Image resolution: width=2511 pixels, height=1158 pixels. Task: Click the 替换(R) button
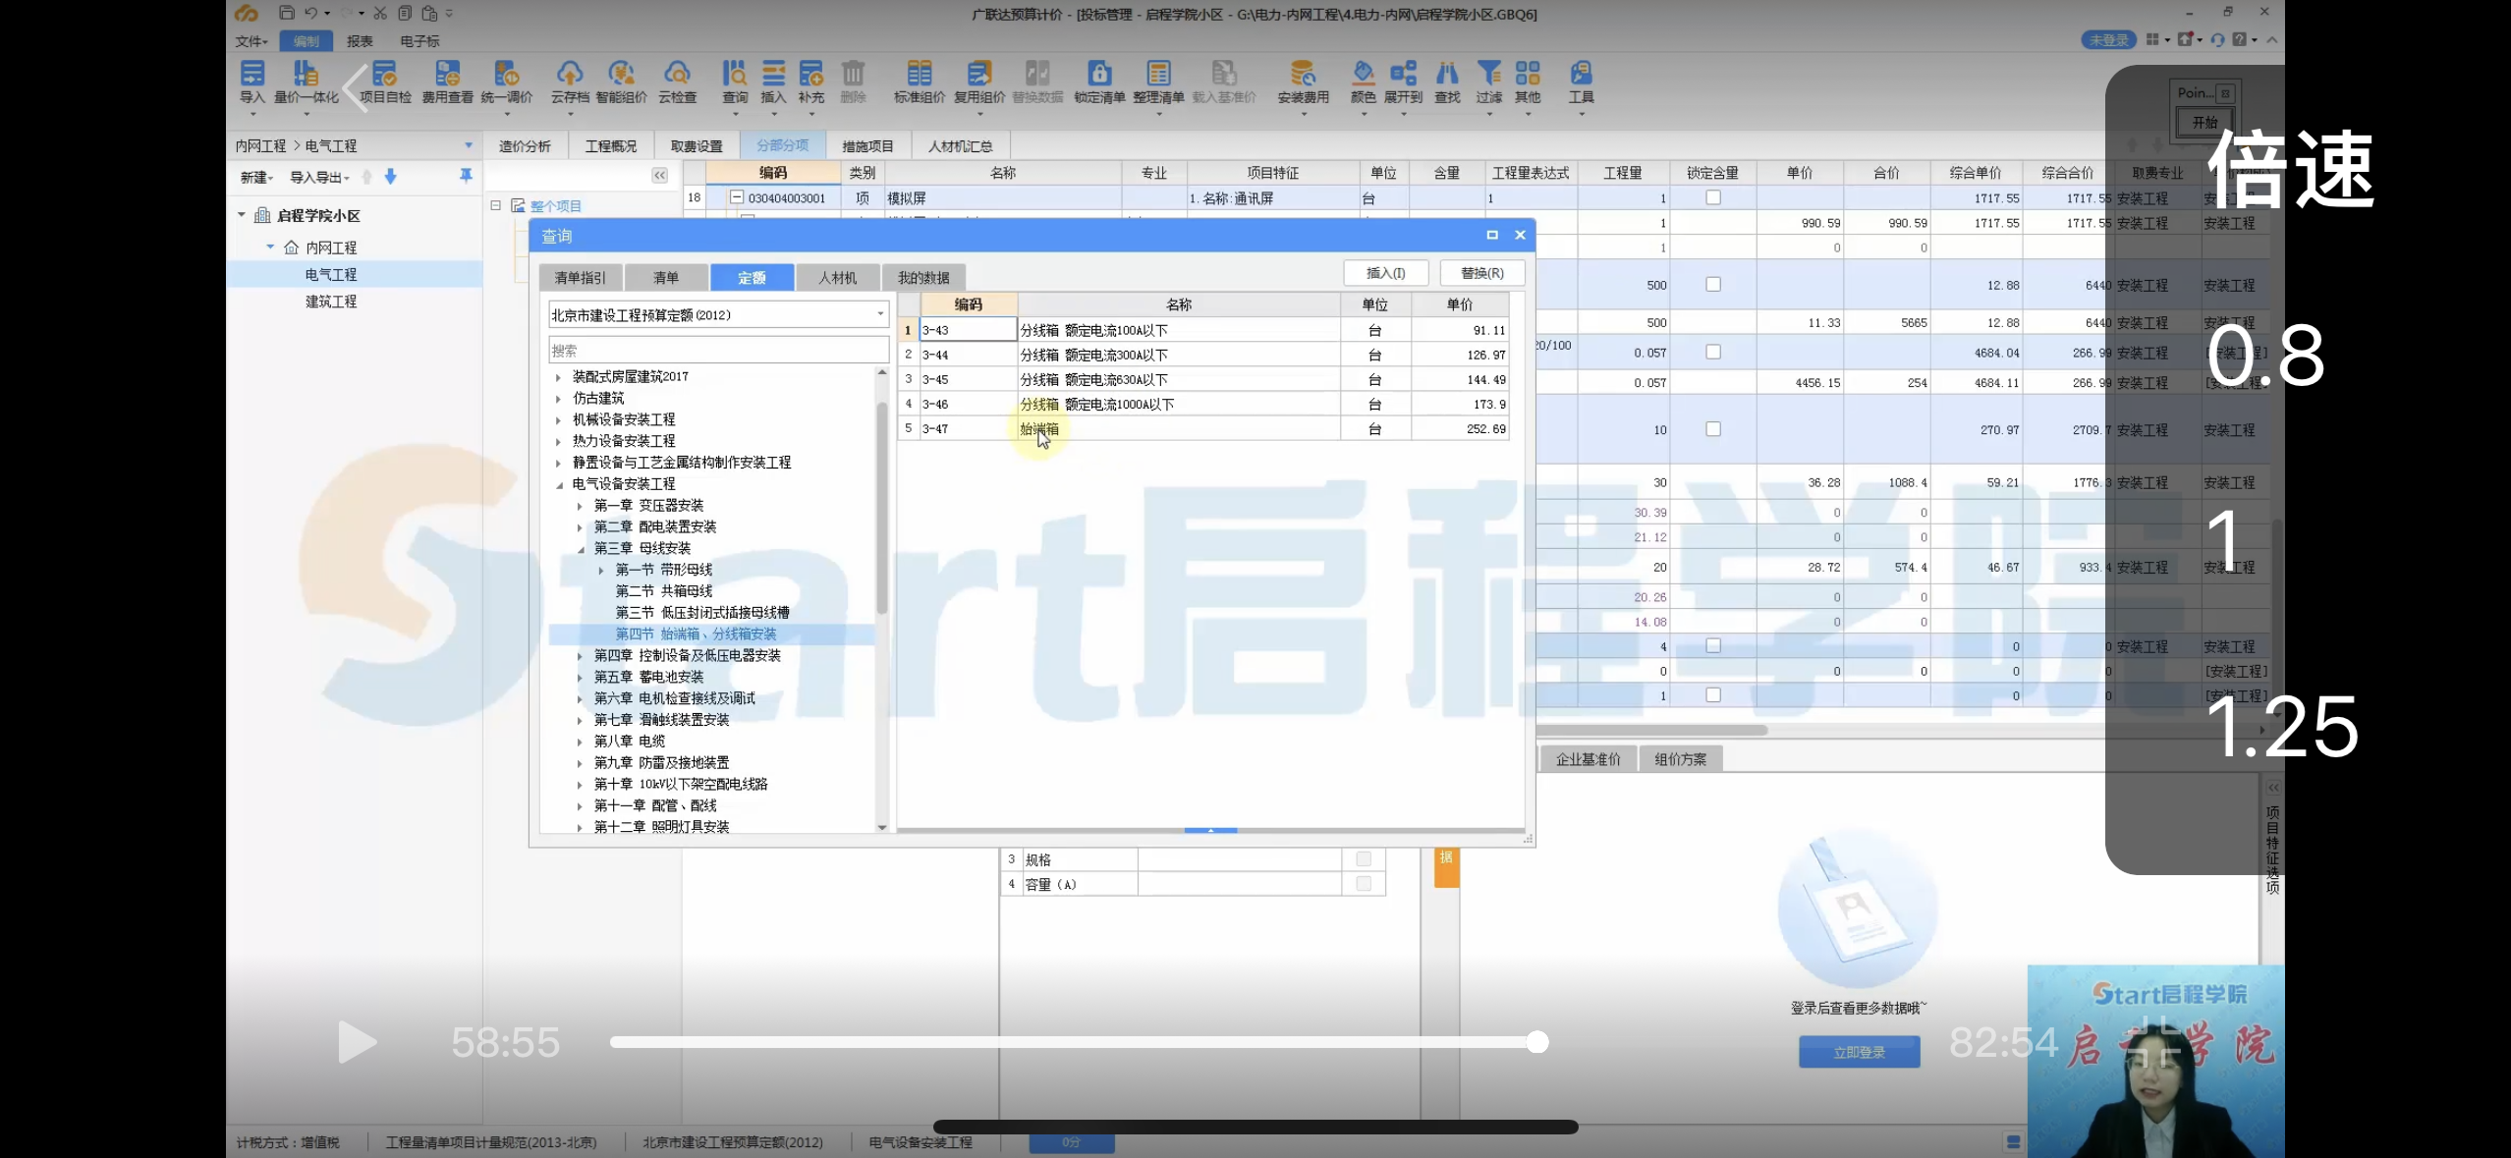1481,273
